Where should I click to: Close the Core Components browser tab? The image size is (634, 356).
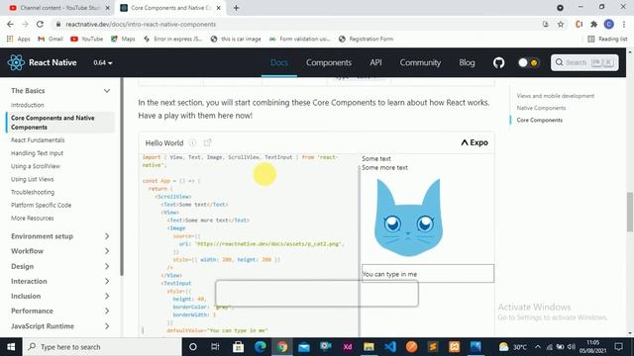pos(219,8)
